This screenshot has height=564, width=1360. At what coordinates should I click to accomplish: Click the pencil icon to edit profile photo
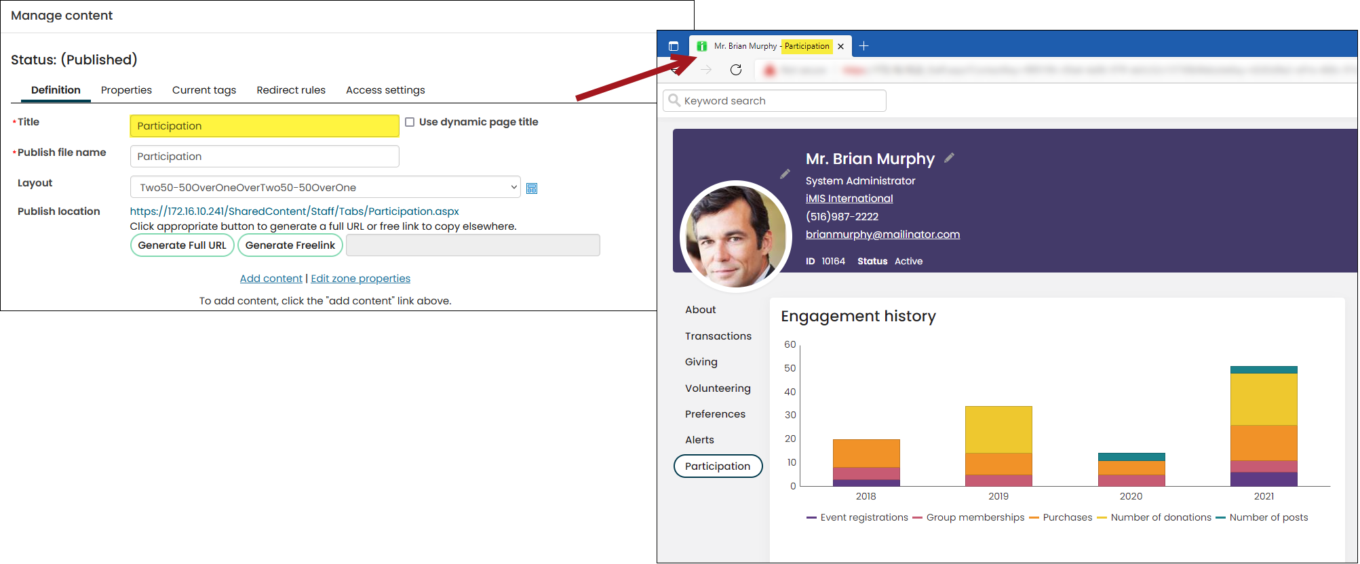click(785, 174)
